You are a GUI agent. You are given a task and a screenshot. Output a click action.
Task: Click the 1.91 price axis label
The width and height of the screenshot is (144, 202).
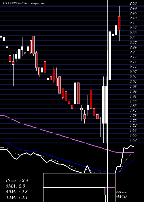point(133,96)
